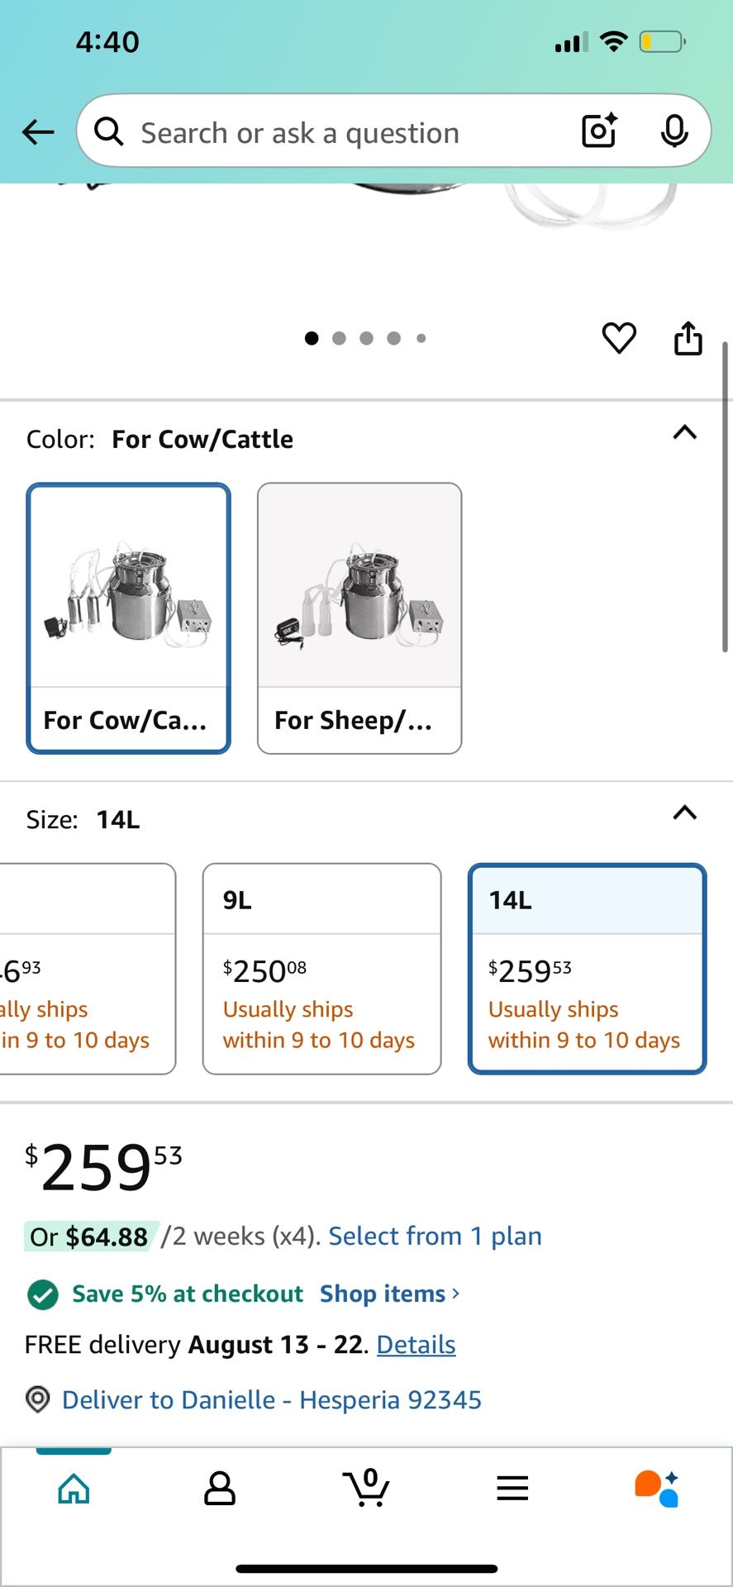Open the delivery Details link
This screenshot has height=1587, width=733.
pos(416,1345)
